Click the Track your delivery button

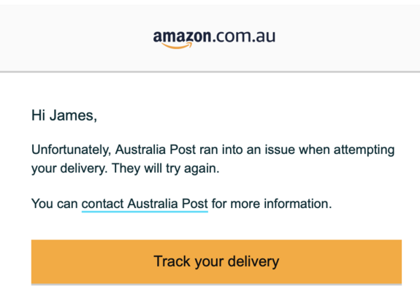(x=216, y=262)
